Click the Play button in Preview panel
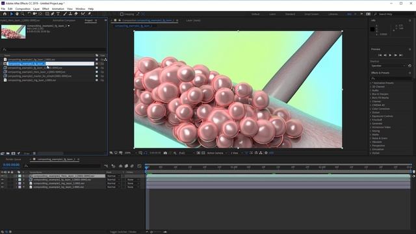This screenshot has height=234, width=416. pyautogui.click(x=390, y=55)
